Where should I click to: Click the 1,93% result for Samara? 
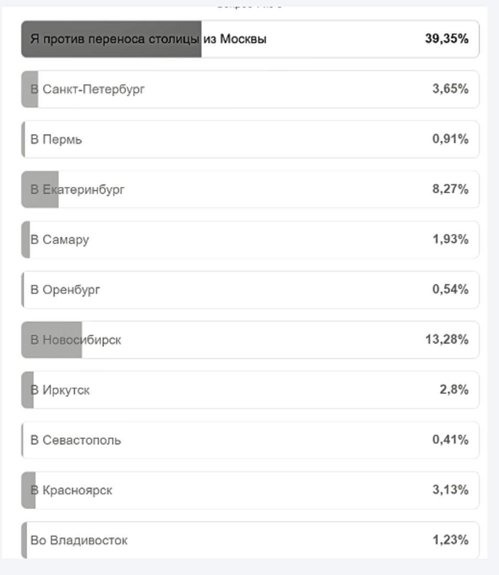[450, 239]
